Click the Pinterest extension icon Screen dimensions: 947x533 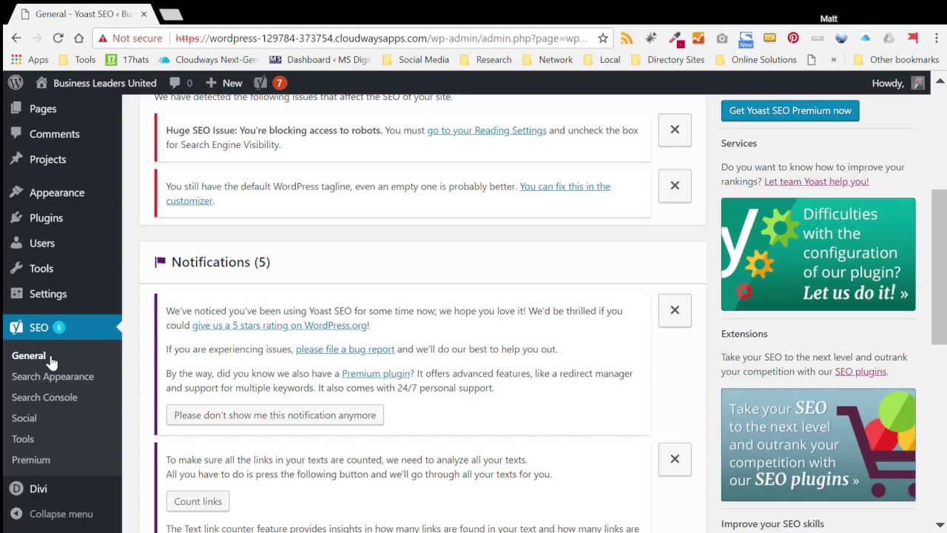click(x=793, y=38)
